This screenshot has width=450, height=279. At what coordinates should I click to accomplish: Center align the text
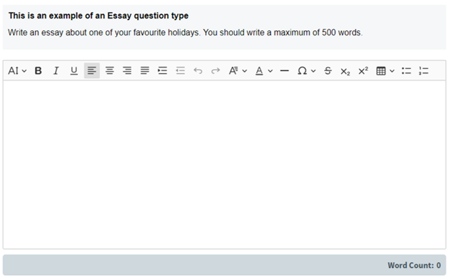110,71
